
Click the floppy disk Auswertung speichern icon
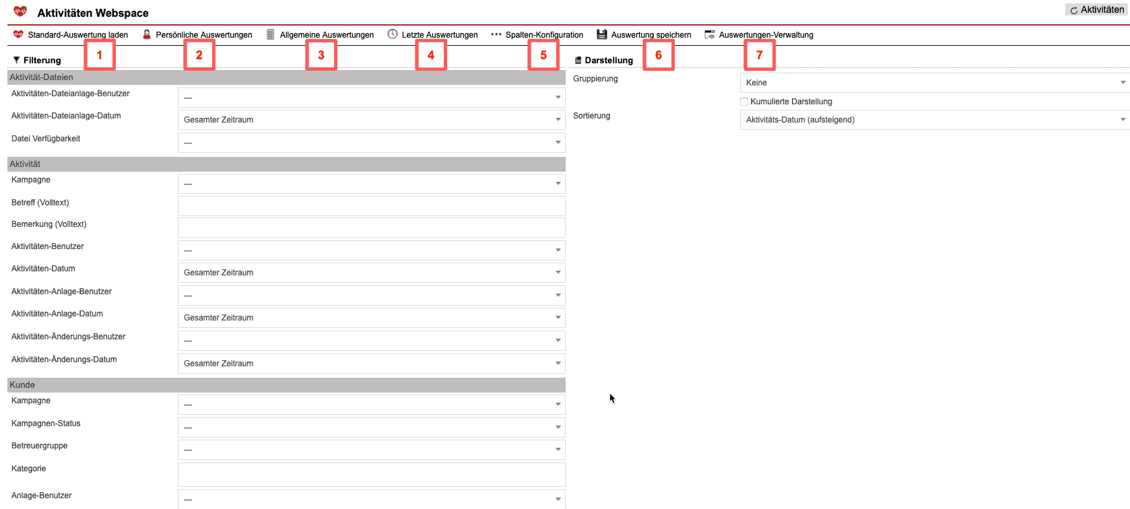(x=602, y=34)
